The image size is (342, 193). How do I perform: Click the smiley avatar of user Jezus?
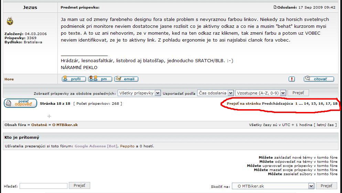10,22
